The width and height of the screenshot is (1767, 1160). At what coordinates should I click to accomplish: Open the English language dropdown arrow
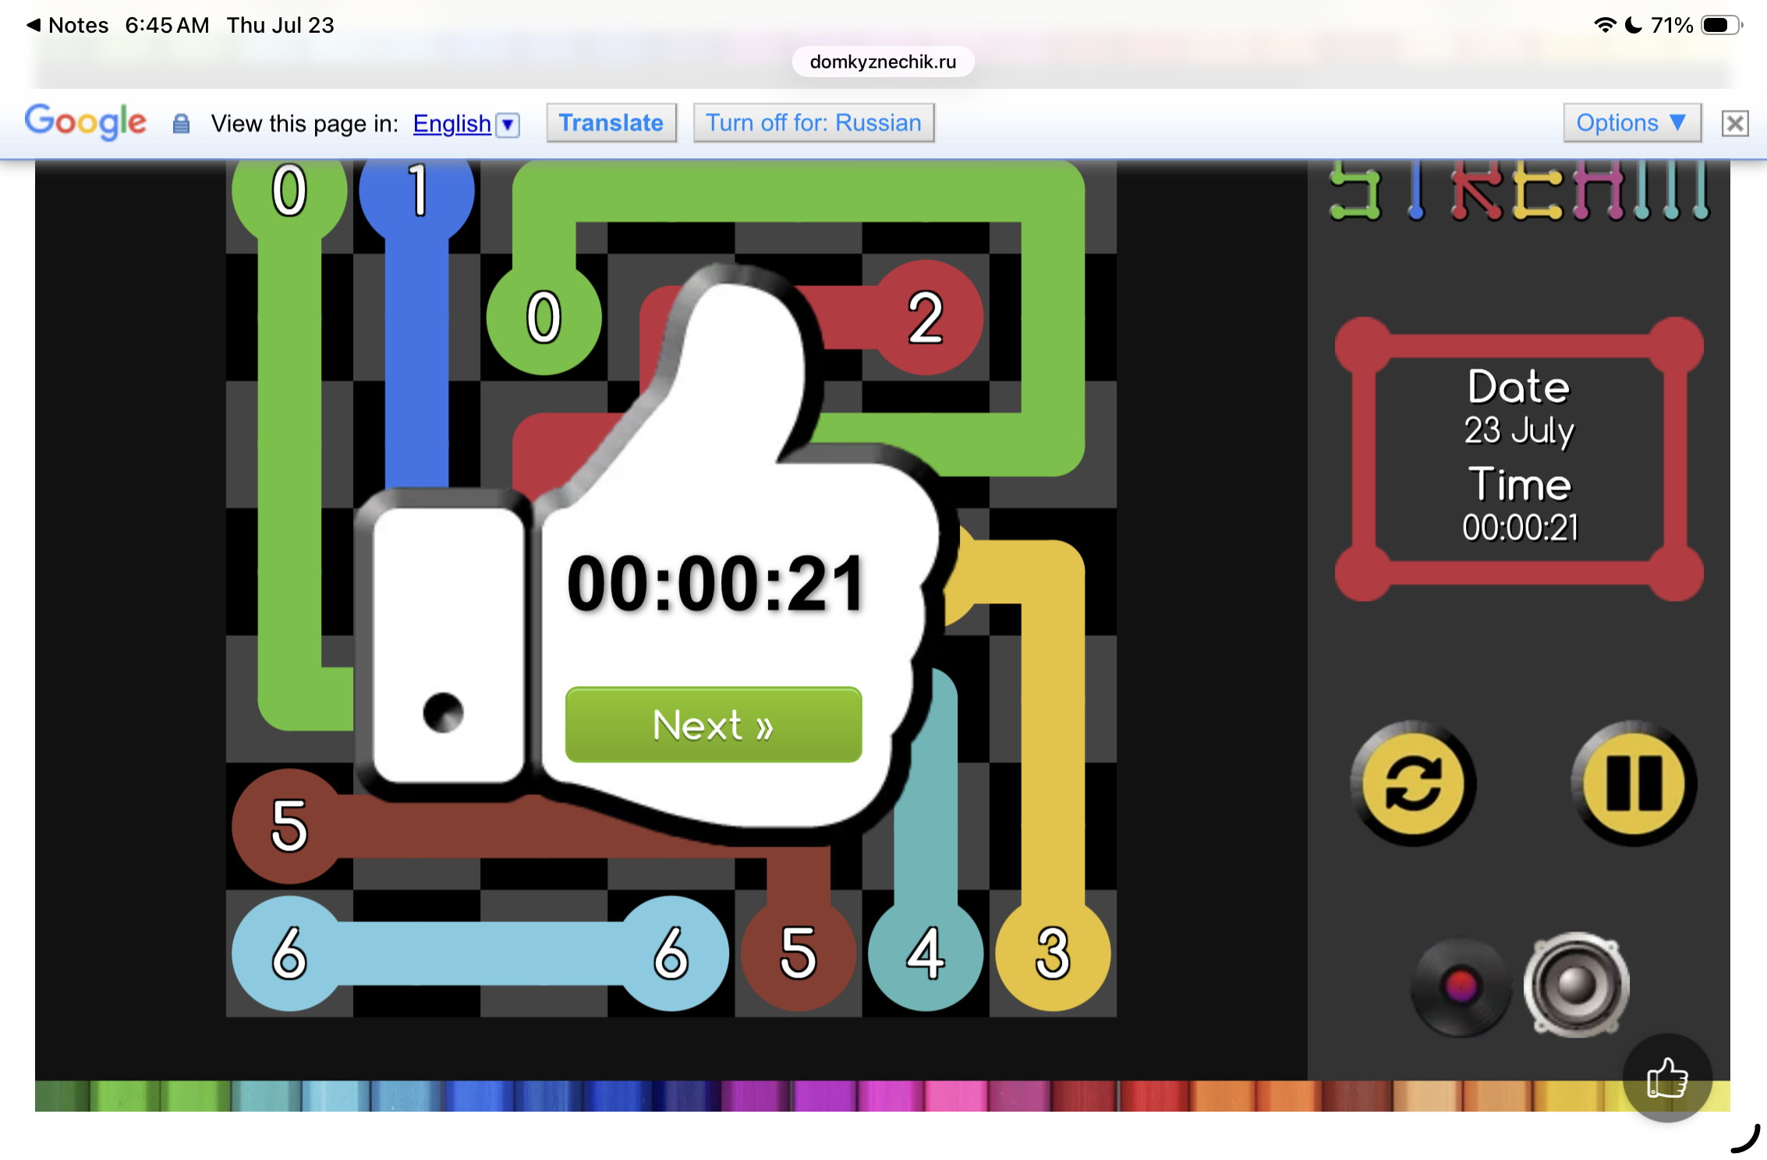point(508,124)
